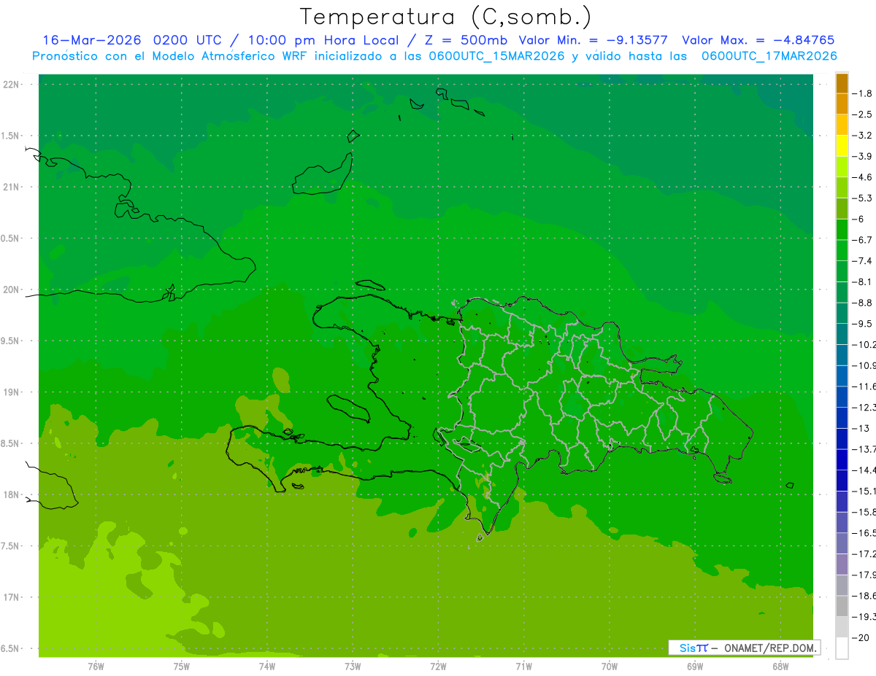This screenshot has width=876, height=676.
Task: Click the -20 color bar label
Action: [861, 637]
